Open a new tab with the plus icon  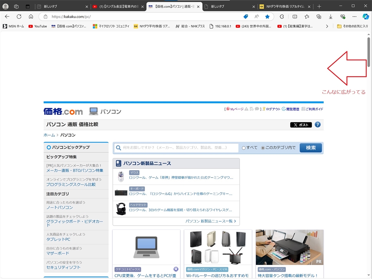(x=319, y=7)
